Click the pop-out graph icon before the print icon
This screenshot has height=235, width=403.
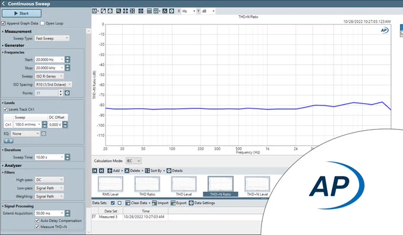(x=103, y=11)
